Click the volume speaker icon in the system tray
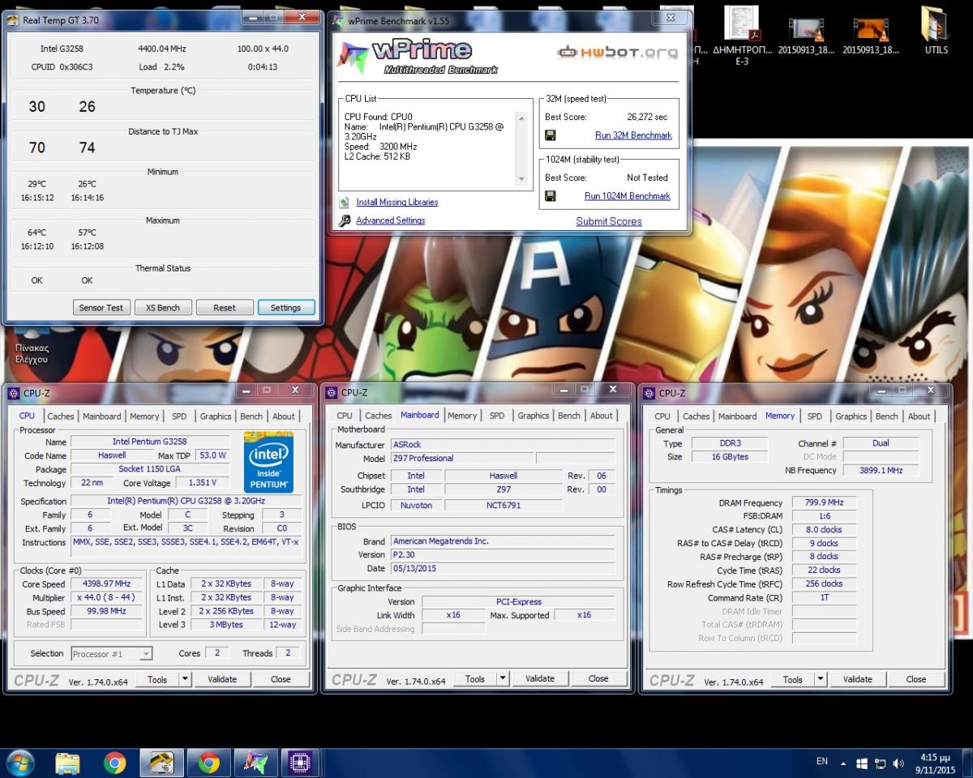Image resolution: width=973 pixels, height=778 pixels. tap(898, 763)
